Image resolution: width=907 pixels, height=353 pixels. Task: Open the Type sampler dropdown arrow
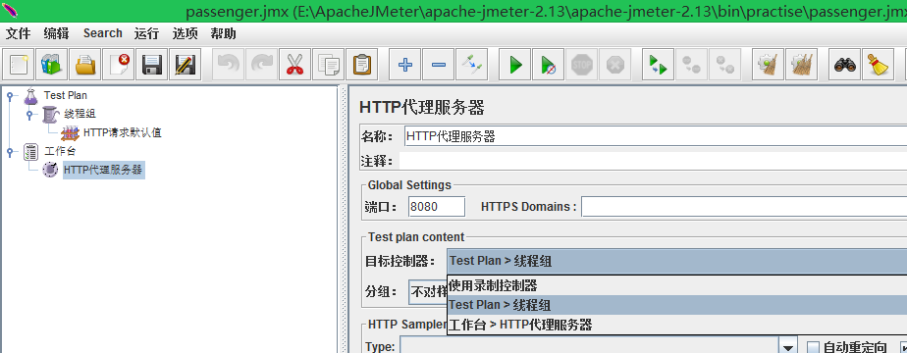pos(788,347)
